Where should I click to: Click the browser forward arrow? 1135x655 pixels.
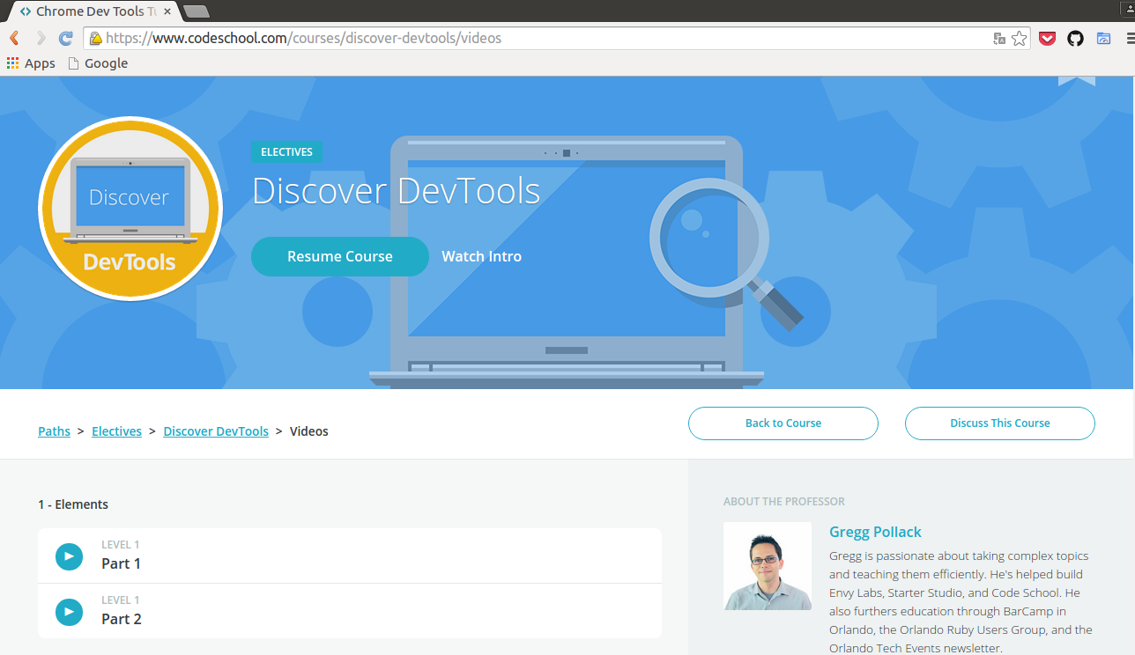[x=41, y=39]
